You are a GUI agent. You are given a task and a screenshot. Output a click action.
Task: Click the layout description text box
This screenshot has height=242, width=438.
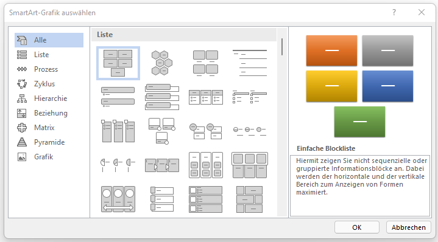(360, 185)
